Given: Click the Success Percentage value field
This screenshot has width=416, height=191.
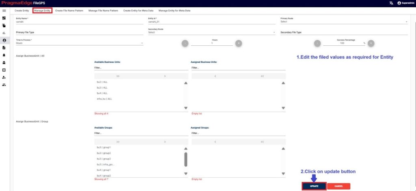Looking at the screenshot, I should click(x=342, y=43).
